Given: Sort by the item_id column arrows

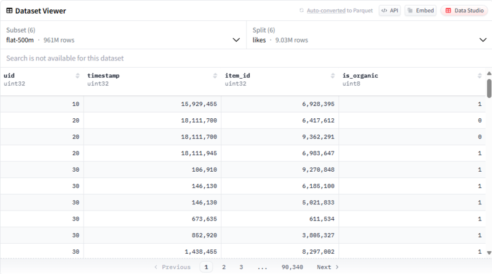Looking at the screenshot, I should point(333,76).
